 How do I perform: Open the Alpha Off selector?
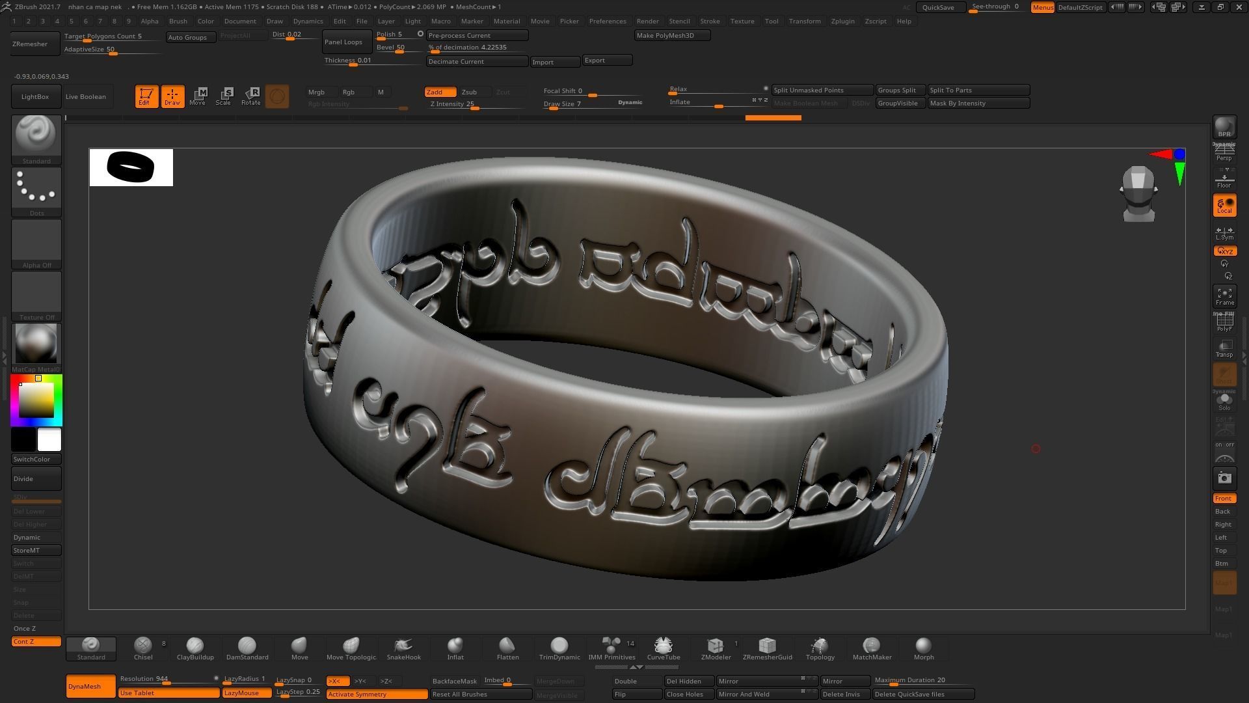click(36, 243)
